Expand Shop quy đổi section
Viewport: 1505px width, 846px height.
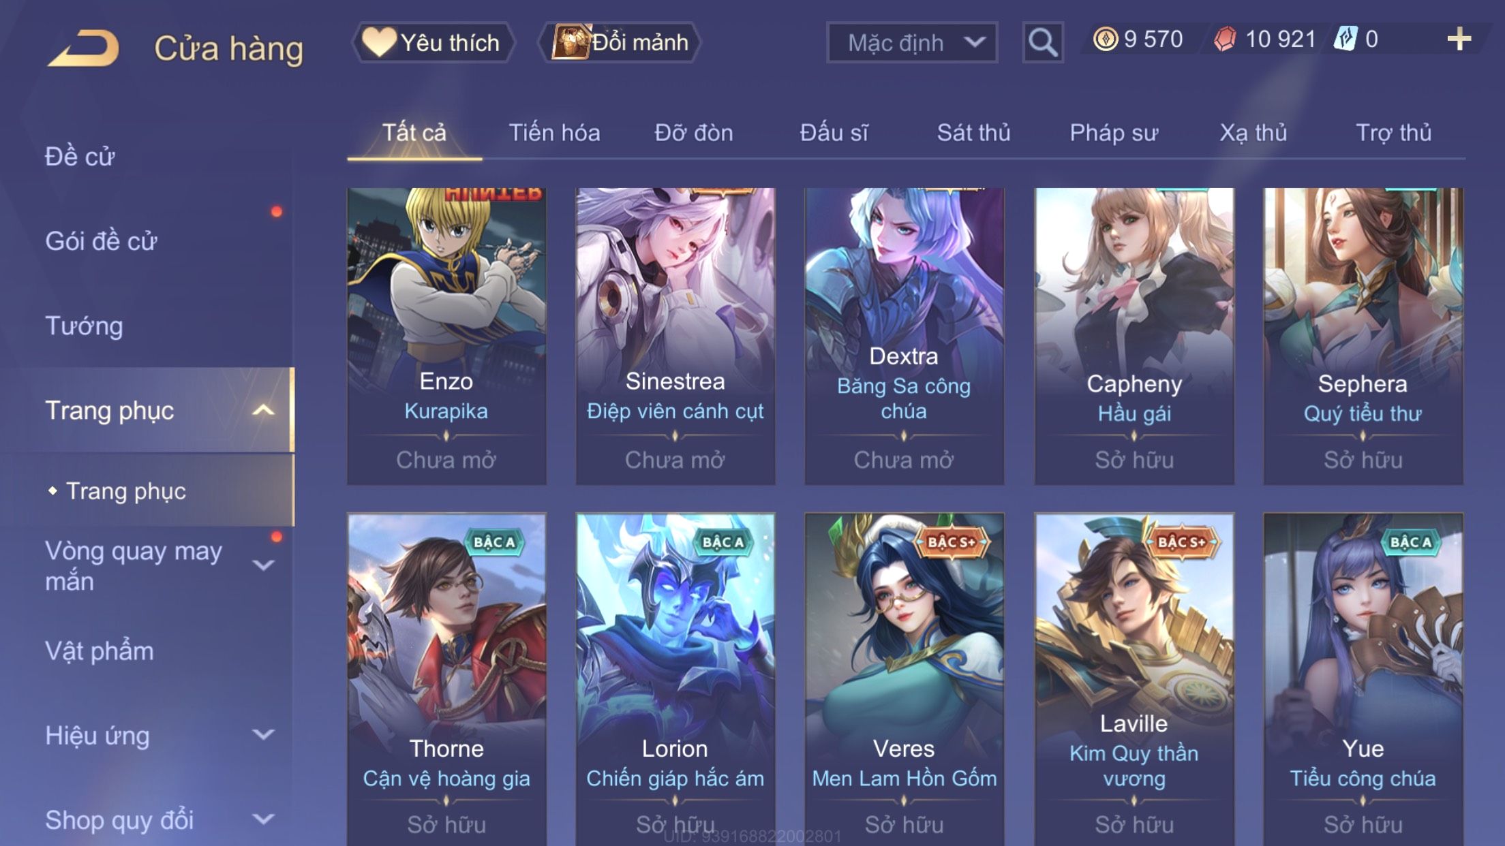263,819
